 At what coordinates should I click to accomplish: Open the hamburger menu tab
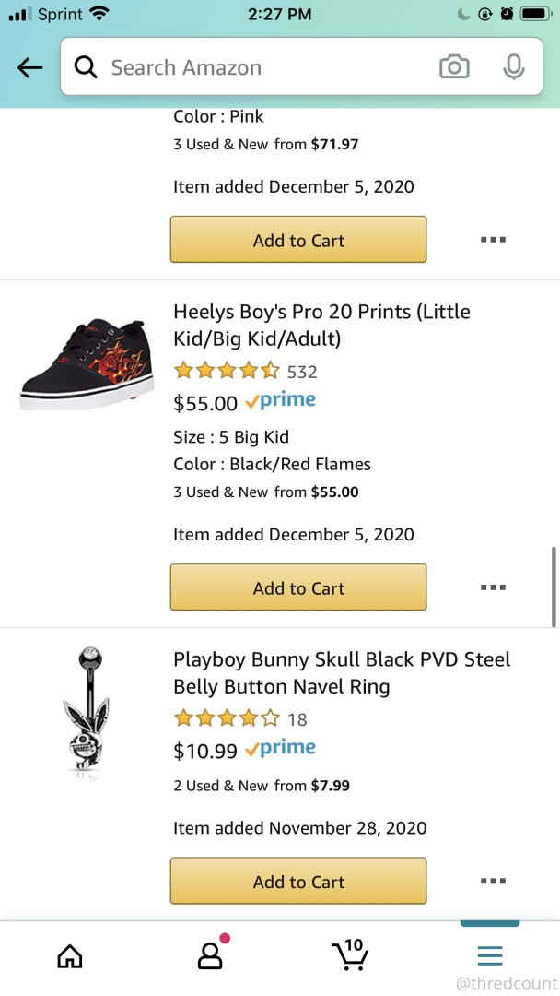490,955
